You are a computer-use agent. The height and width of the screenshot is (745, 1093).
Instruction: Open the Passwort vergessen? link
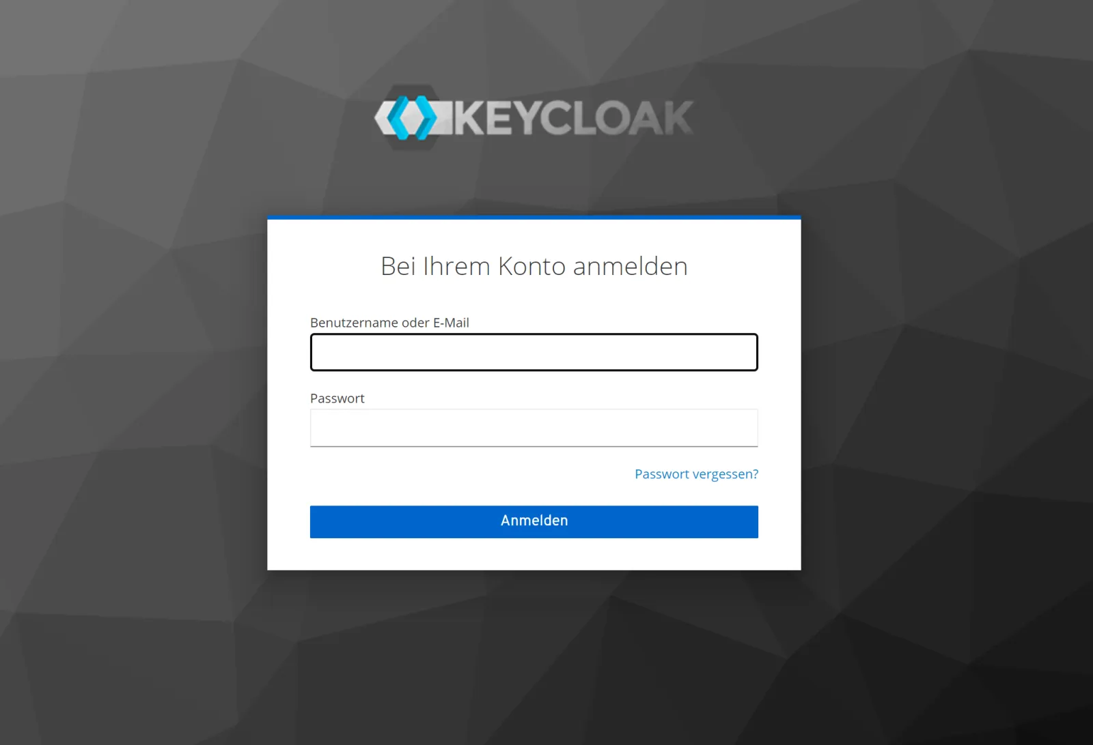click(696, 474)
